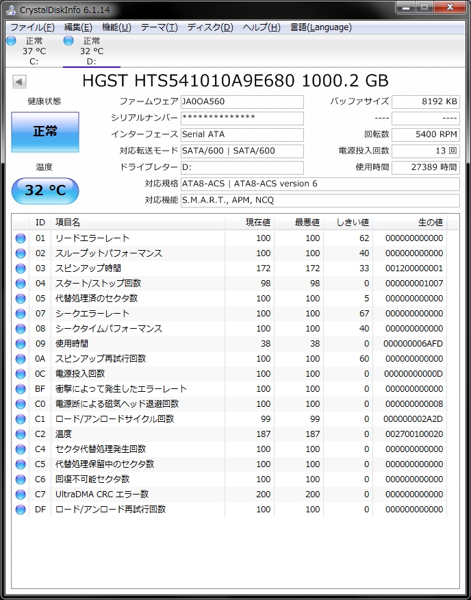Click C: drive health status orb
Image resolution: width=471 pixels, height=600 pixels.
tap(11, 41)
